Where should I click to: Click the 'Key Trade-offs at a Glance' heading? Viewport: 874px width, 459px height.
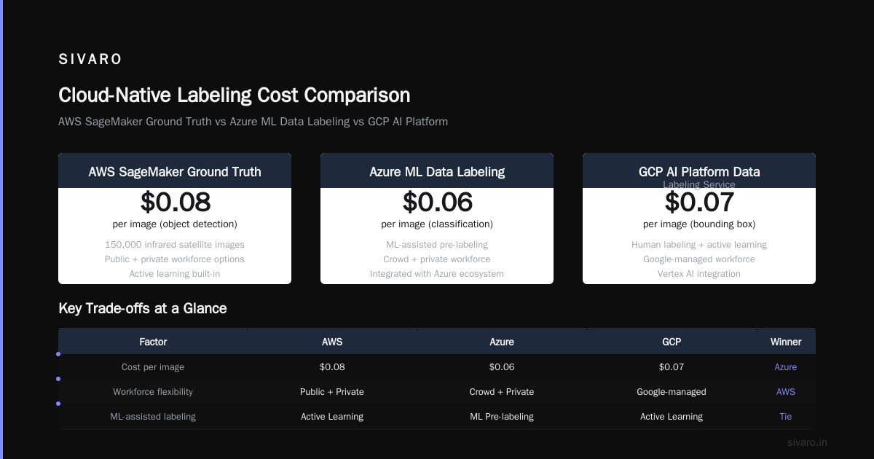click(x=143, y=308)
